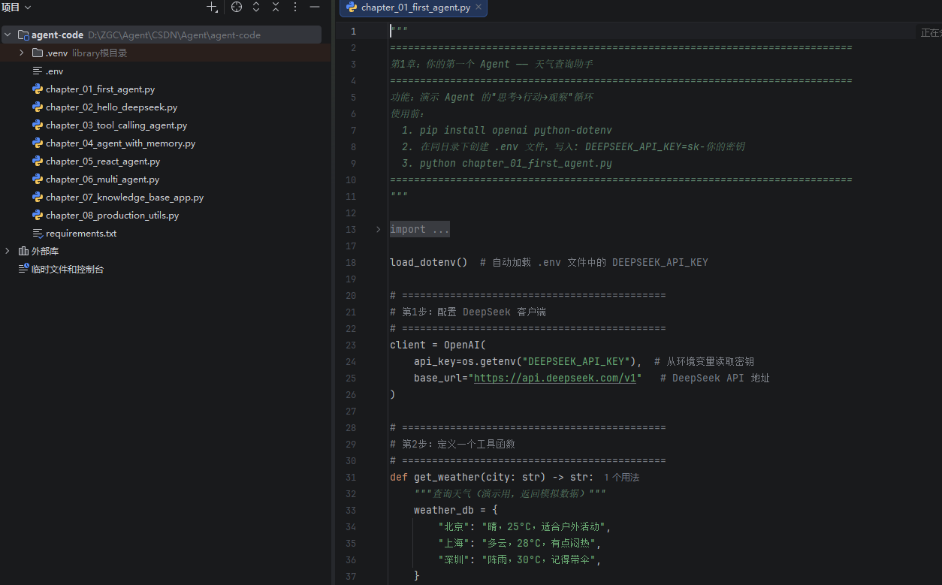
Task: Click the requirements.txt file icon
Action: pos(38,234)
